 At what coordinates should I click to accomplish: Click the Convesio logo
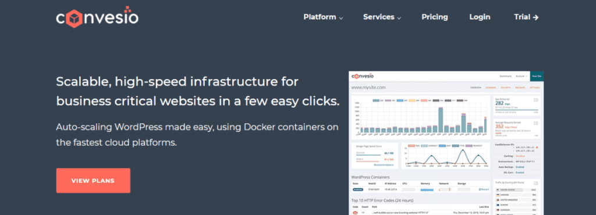click(97, 17)
